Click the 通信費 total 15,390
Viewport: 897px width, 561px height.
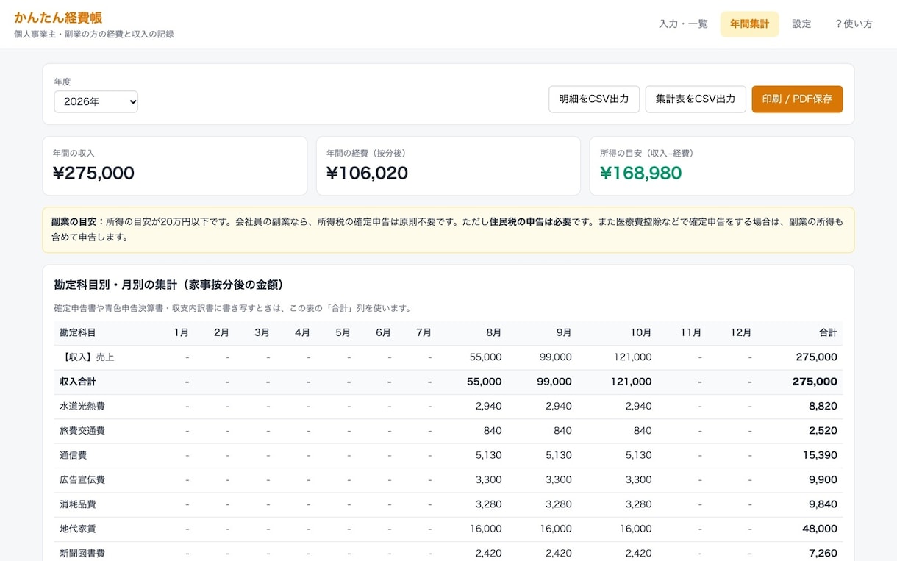[x=820, y=455]
